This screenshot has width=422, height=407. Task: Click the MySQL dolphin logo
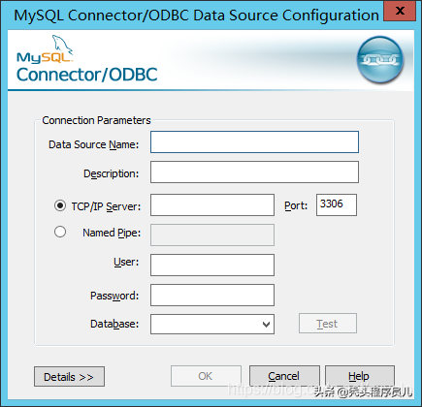[x=46, y=48]
